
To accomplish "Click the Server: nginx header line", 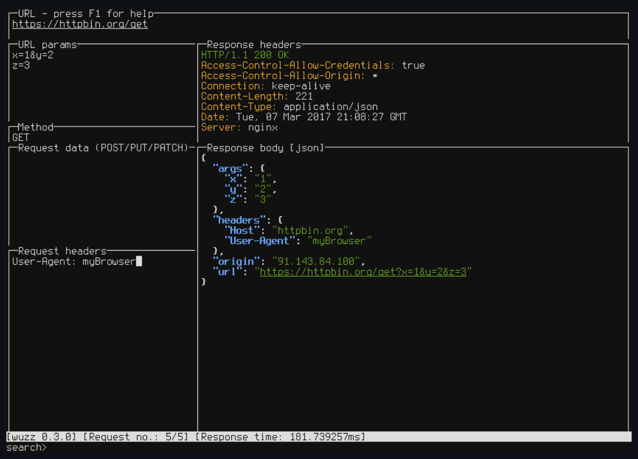I will (x=239, y=127).
